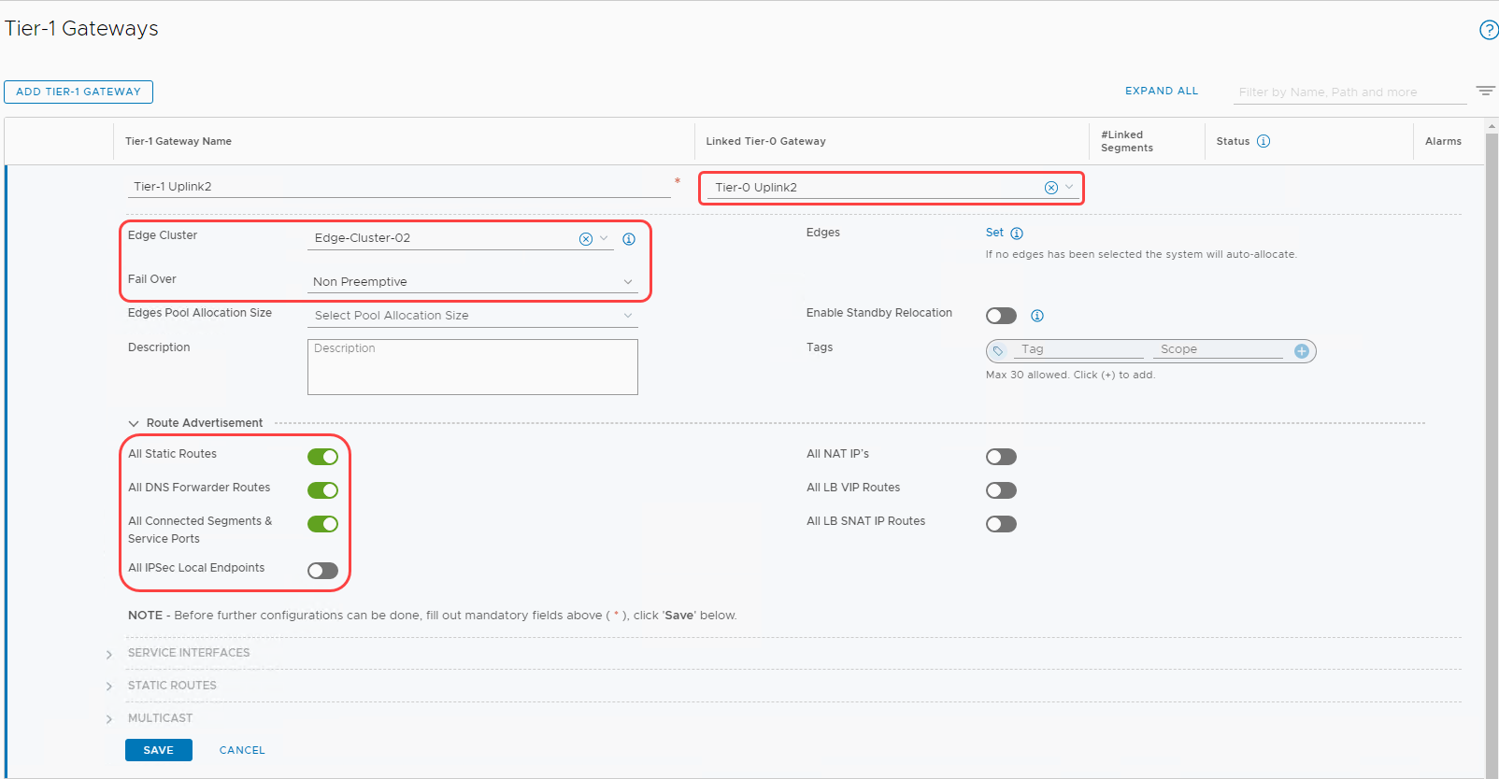Click the filter lines icon
This screenshot has width=1499, height=779.
tap(1485, 91)
